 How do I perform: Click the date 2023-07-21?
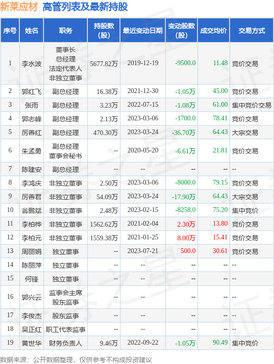(x=143, y=251)
